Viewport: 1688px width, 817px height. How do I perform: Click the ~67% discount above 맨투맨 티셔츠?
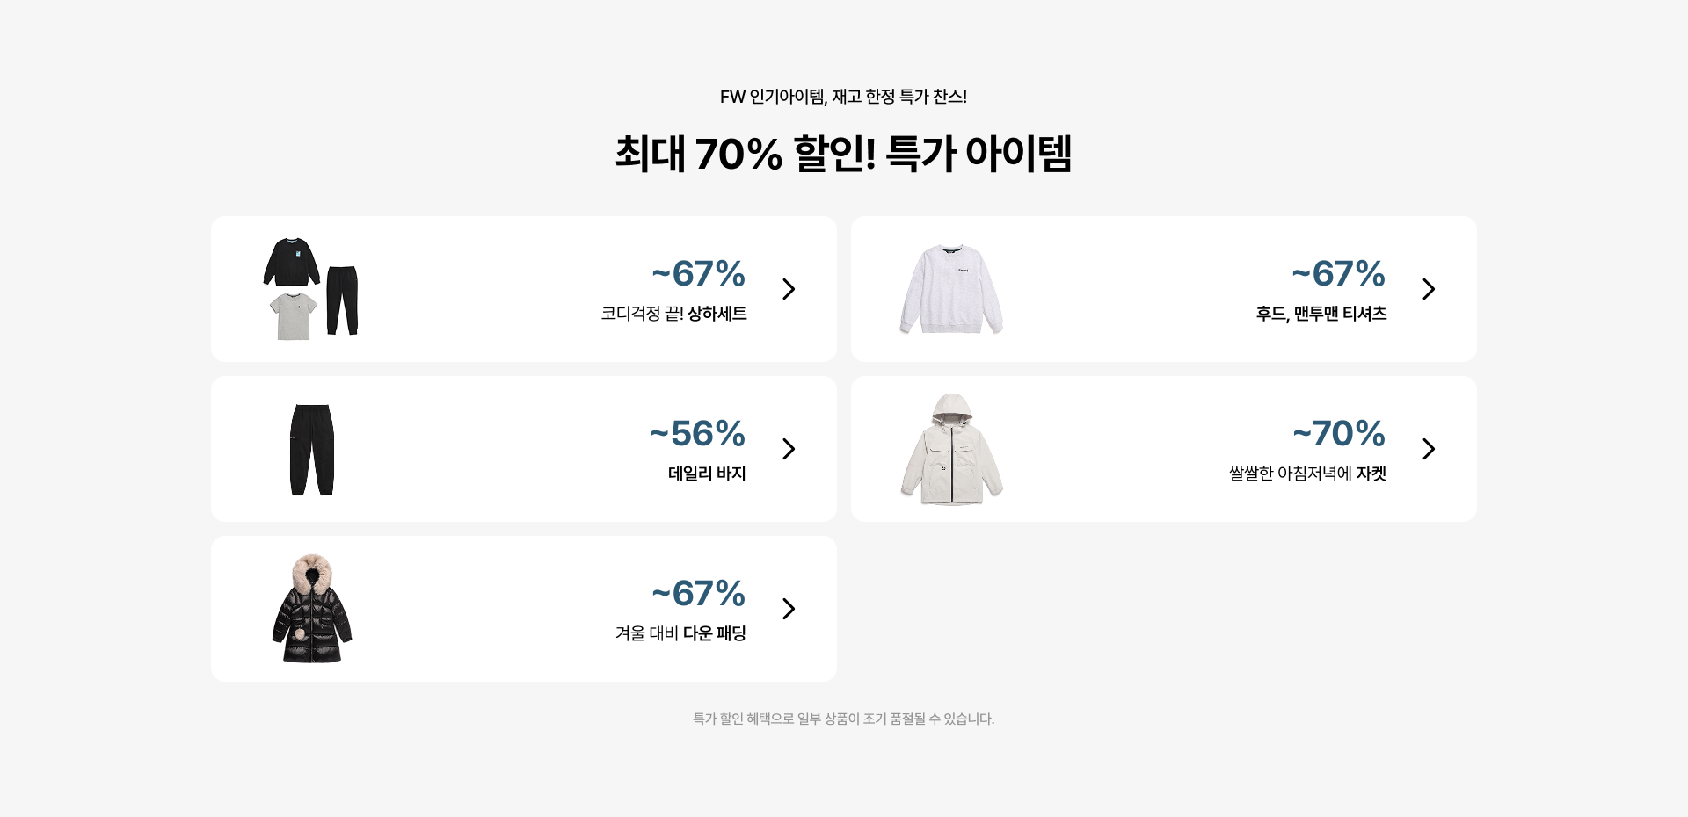point(1339,274)
